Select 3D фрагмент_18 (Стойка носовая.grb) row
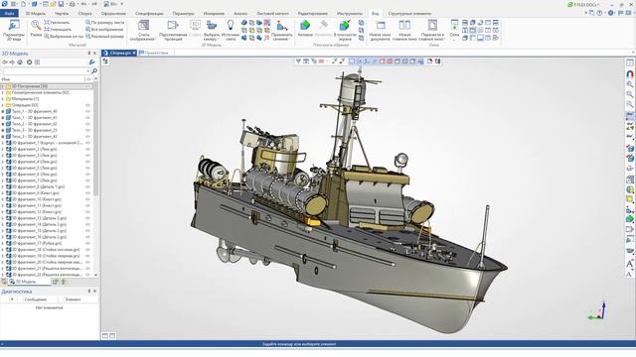 47,249
